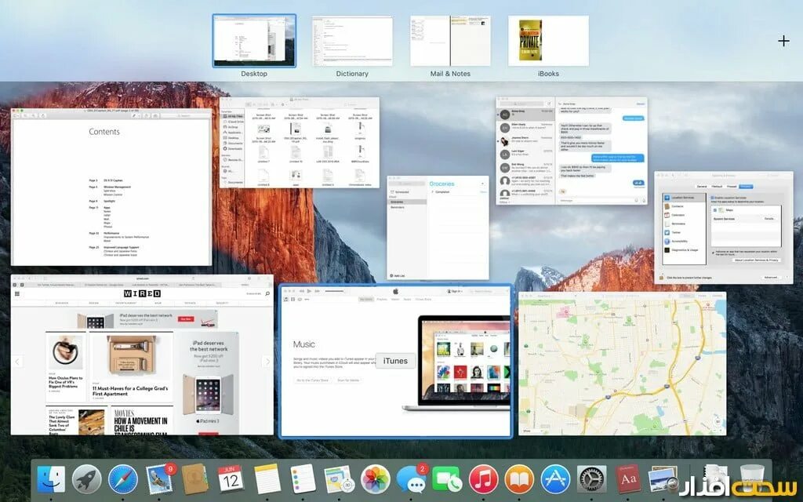Image resolution: width=803 pixels, height=502 pixels.
Task: Toggle Enable Location Services checkbox
Action: (x=712, y=198)
